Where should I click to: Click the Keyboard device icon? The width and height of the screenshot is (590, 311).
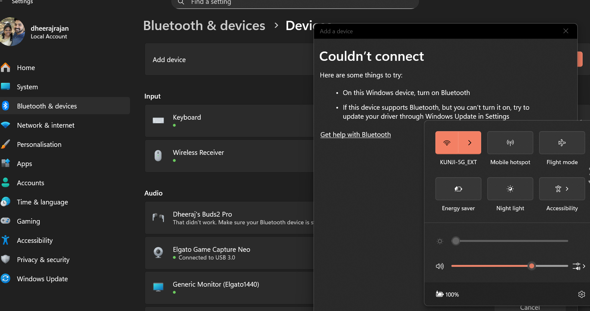(x=158, y=121)
